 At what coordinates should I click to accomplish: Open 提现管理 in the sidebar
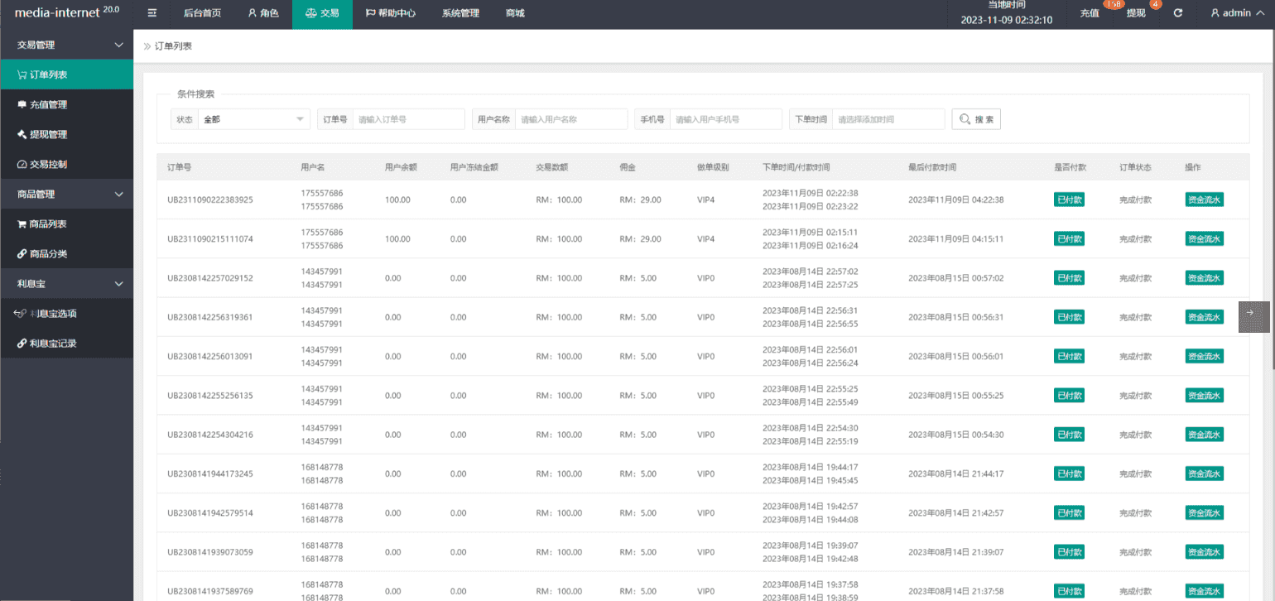48,135
